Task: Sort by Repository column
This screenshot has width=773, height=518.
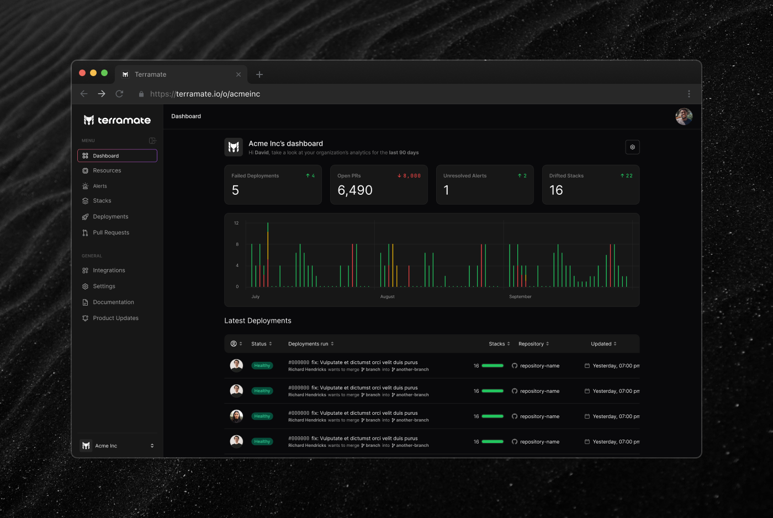Action: [x=533, y=344]
